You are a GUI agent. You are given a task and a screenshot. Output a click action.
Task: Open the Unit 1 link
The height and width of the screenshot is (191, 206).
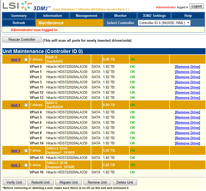coord(15,105)
